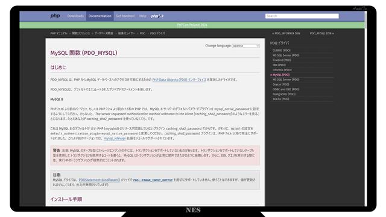Click the インストール手順 section heading
The height and width of the screenshot is (217, 386).
tap(66, 200)
